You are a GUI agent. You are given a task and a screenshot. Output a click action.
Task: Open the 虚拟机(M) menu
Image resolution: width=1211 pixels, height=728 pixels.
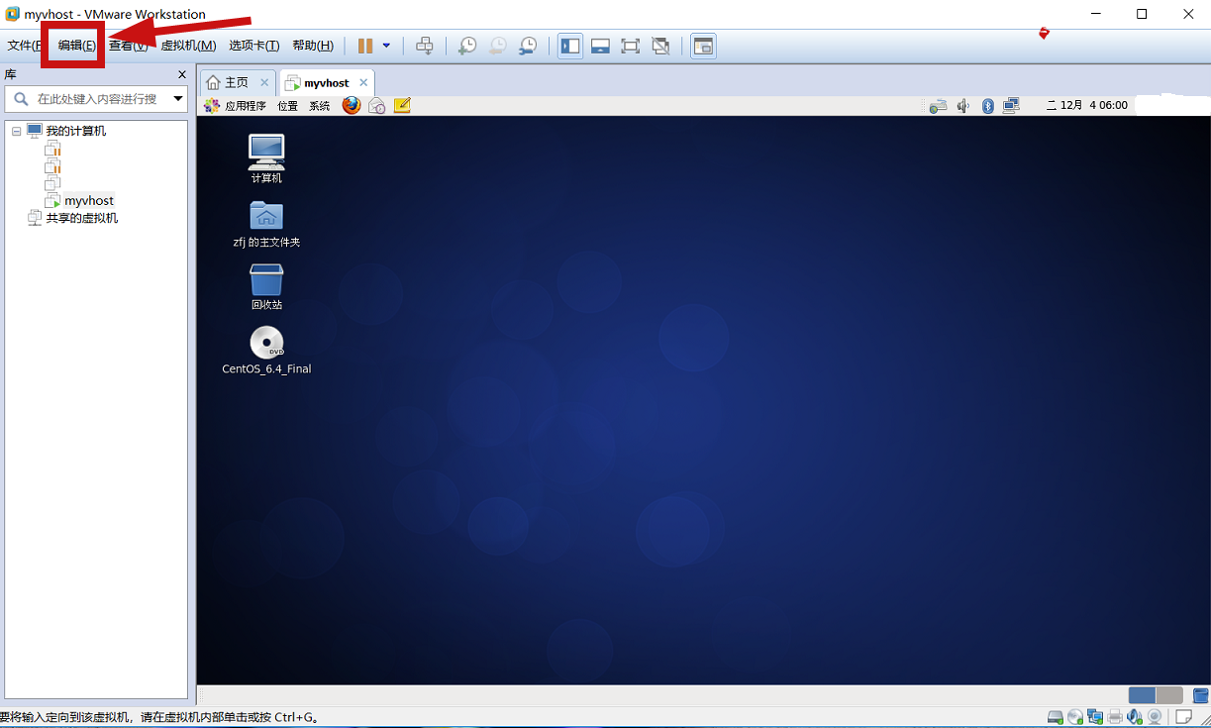(x=188, y=46)
